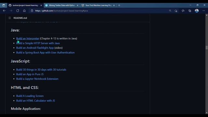Open Build a Simple HTTP Server with Java

[38, 43]
